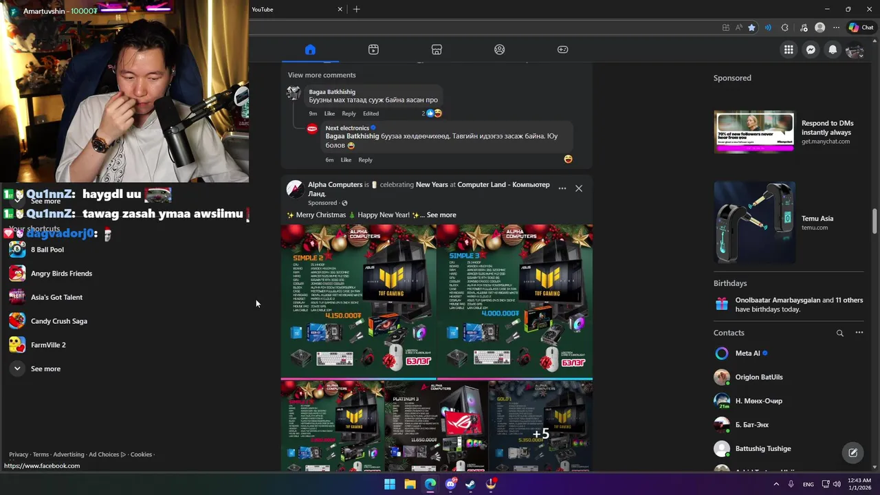880x495 pixels.
Task: Open the Temu Asia sponsored ad
Action: 789,223
